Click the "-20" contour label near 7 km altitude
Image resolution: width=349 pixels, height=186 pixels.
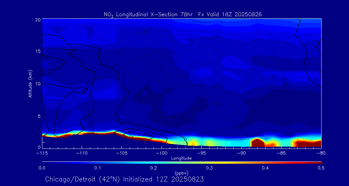click(216, 104)
